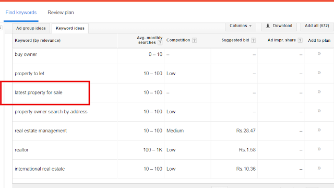Image resolution: width=334 pixels, height=188 pixels.
Task: Select the Keyword ideas tab
Action: tap(70, 28)
